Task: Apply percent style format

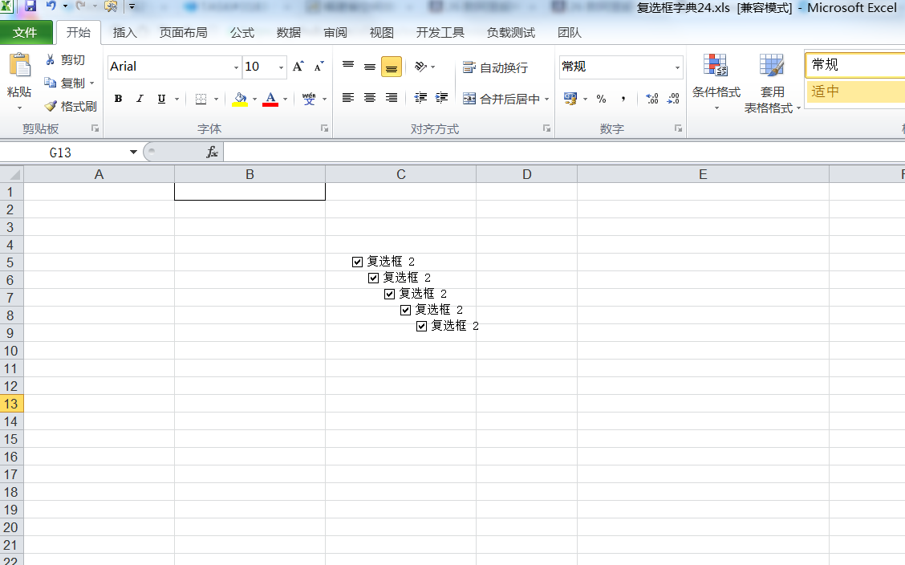Action: point(602,99)
